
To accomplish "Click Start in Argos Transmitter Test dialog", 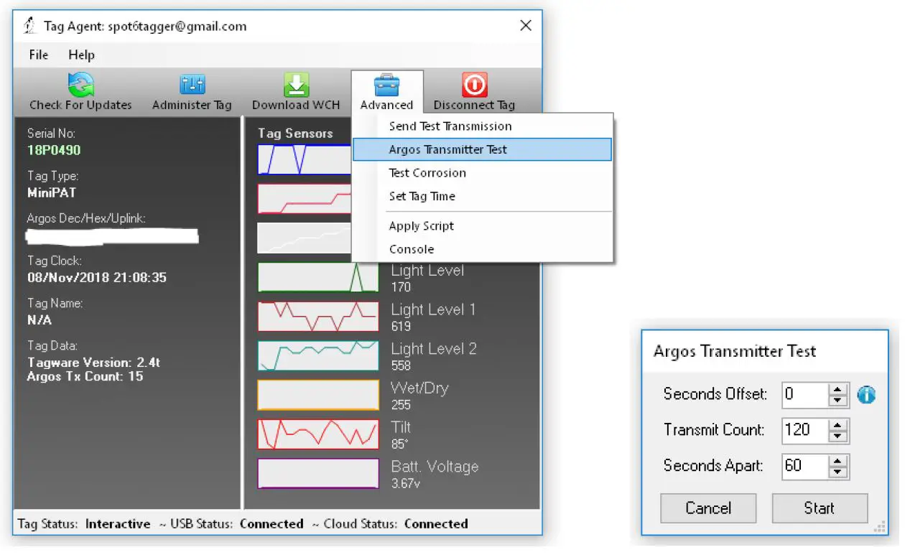I will point(820,508).
